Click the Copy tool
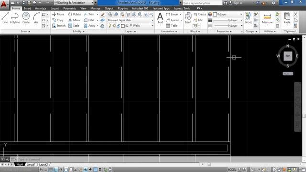Image resolution: width=306 pixels, height=172 pixels. pyautogui.click(x=58, y=20)
